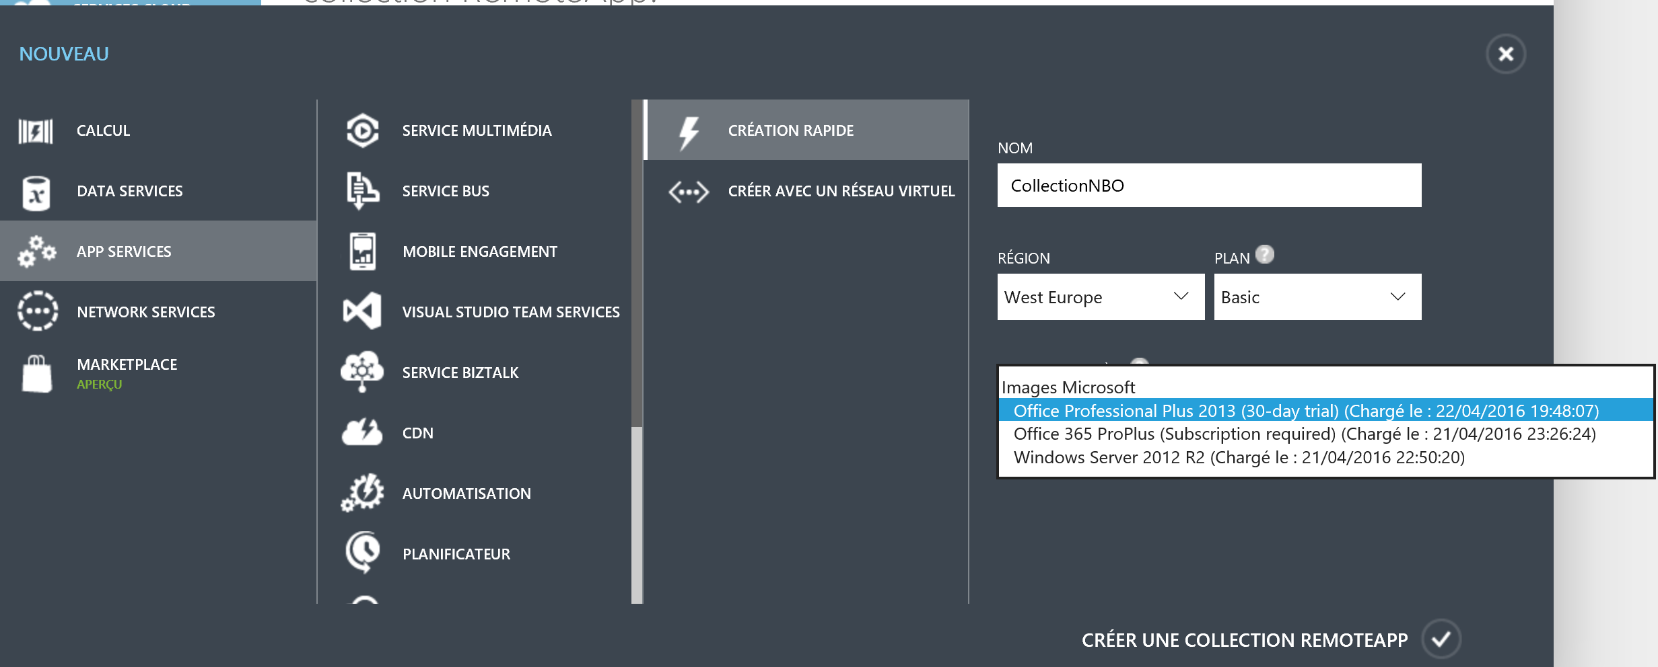Choose Office 365 ProPlus image option
Screen dimensions: 1658x667
point(1304,434)
